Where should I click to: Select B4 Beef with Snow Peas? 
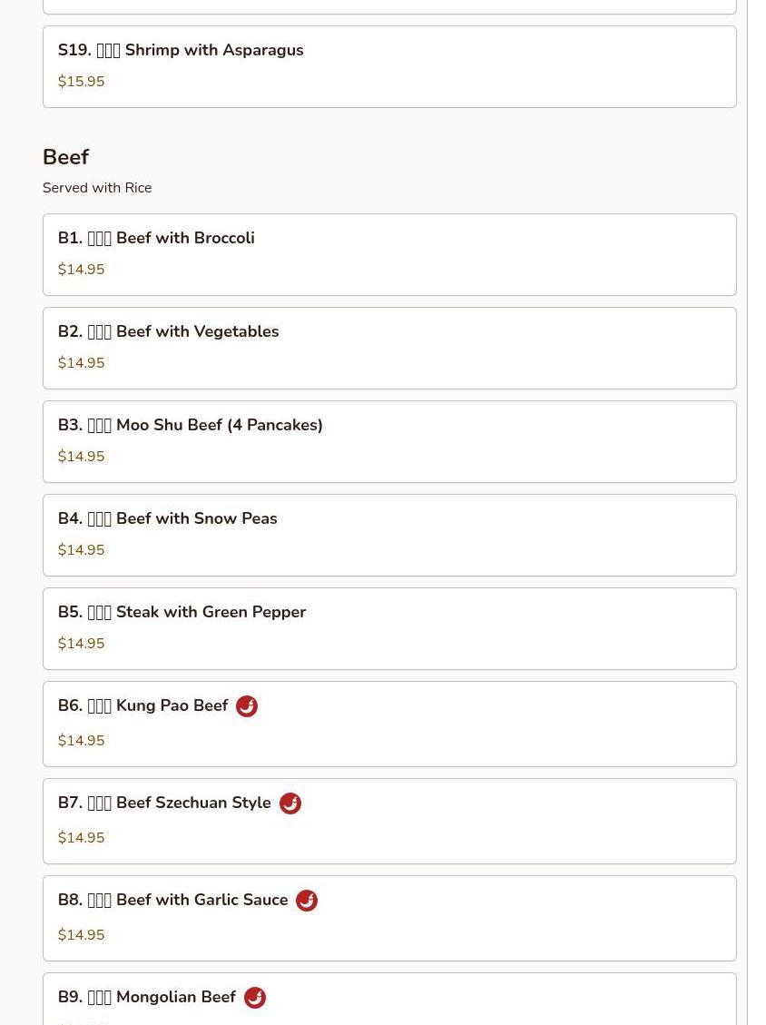pyautogui.click(x=389, y=535)
